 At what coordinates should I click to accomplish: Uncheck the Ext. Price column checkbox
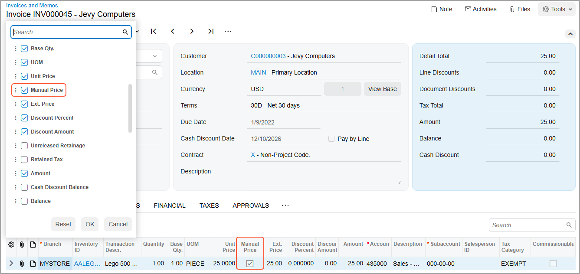(x=24, y=104)
